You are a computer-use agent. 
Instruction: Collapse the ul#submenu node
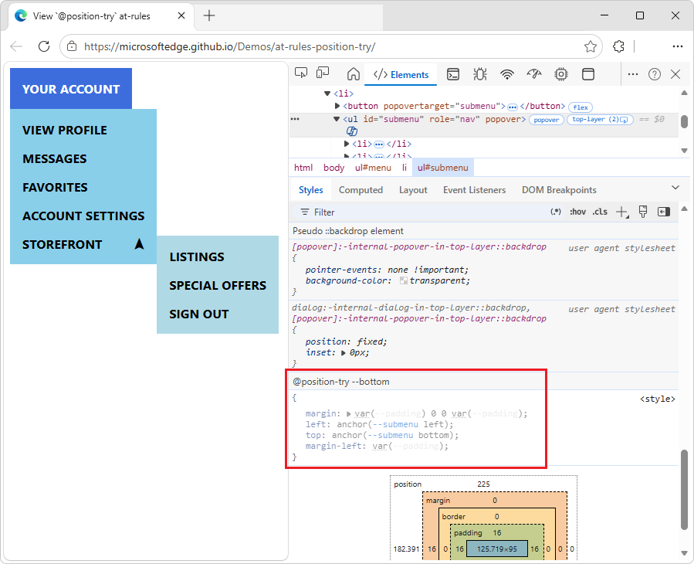[x=337, y=119]
